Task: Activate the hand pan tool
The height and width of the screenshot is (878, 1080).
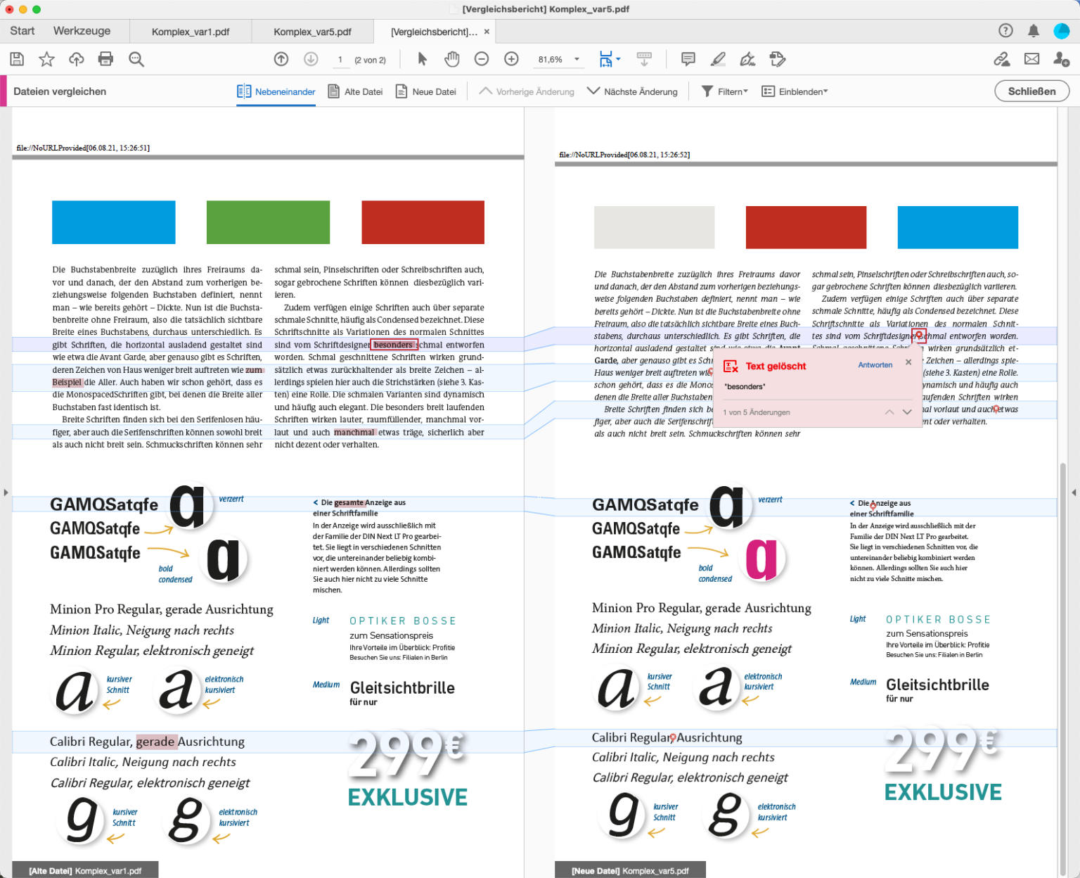Action: coord(452,60)
